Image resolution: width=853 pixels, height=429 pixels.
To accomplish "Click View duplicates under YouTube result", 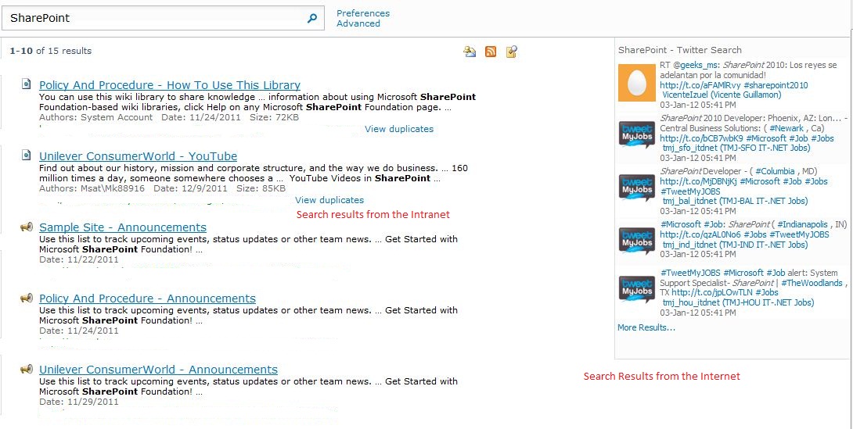I will (329, 200).
